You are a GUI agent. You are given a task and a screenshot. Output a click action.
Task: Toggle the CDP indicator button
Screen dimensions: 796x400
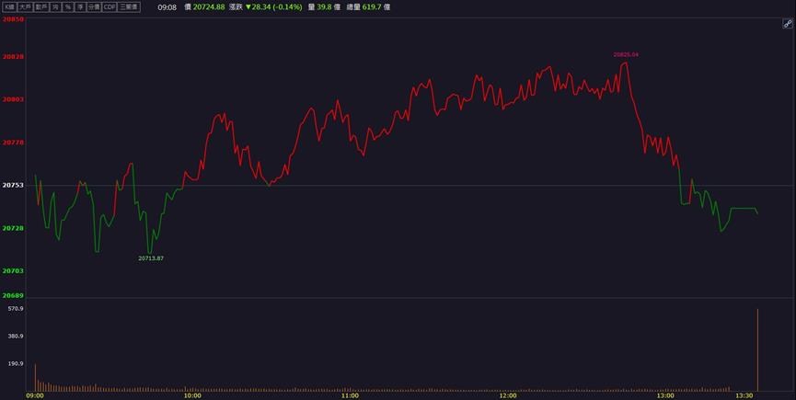[110, 7]
